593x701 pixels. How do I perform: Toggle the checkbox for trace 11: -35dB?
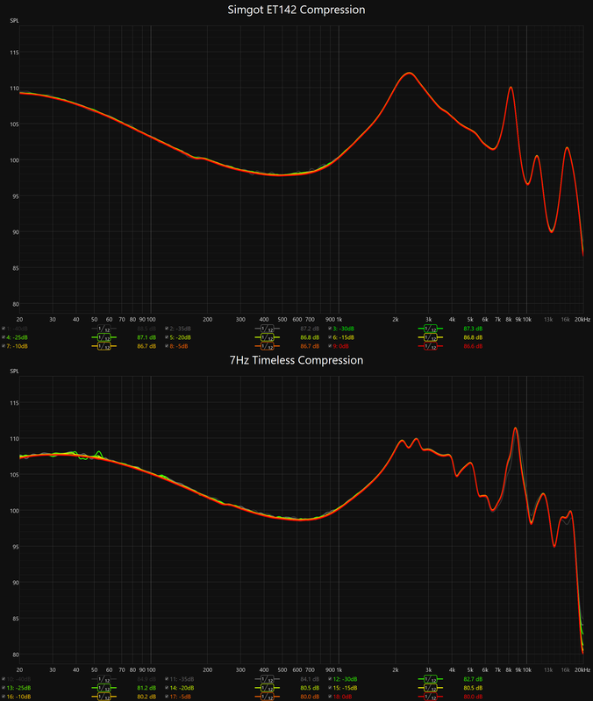167,679
